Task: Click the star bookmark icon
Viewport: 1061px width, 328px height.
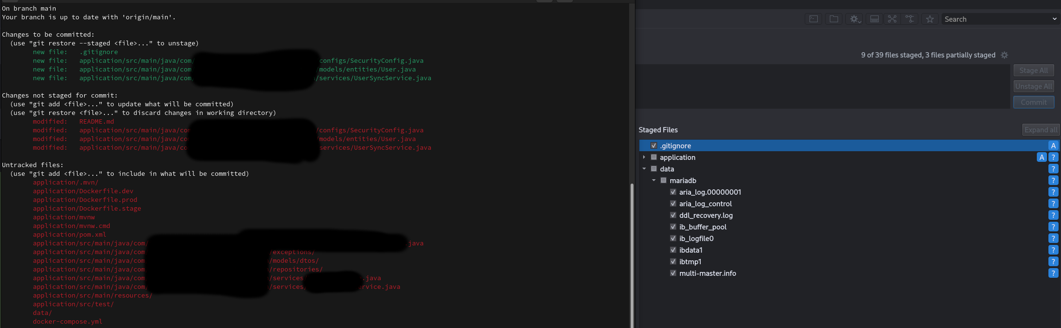Action: tap(929, 19)
